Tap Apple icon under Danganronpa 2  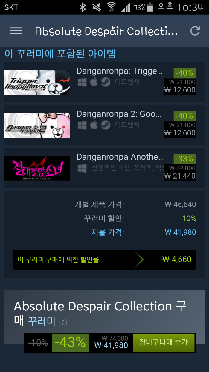(x=94, y=125)
